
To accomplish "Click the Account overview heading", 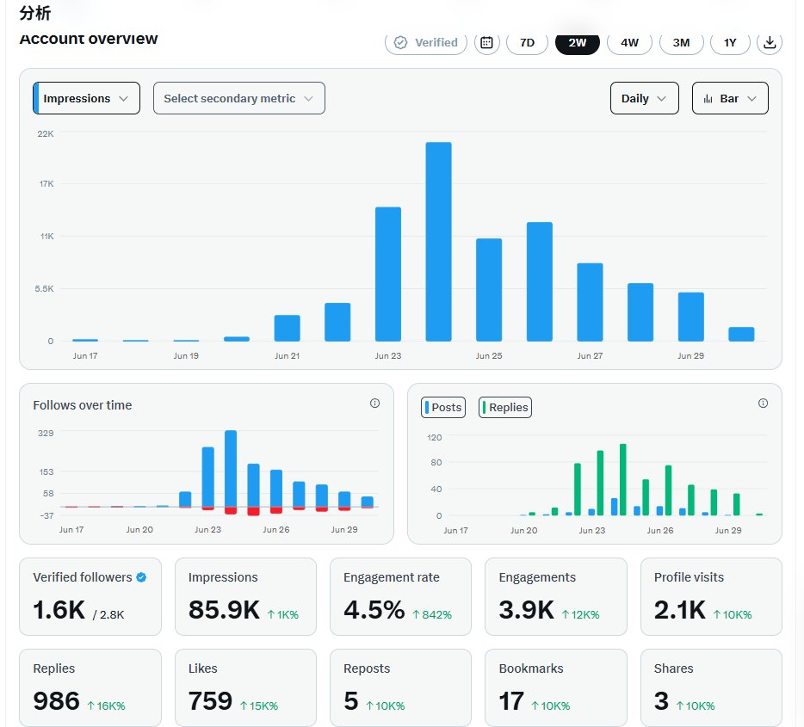I will tap(89, 39).
